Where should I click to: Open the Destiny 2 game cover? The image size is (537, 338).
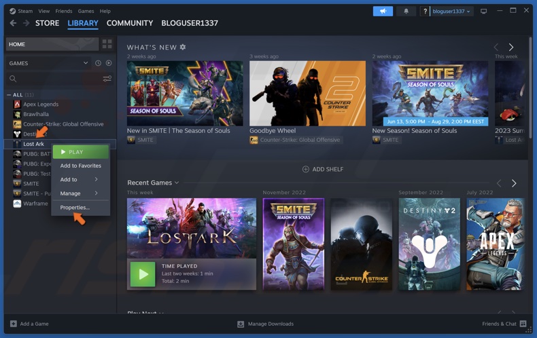[x=429, y=244]
